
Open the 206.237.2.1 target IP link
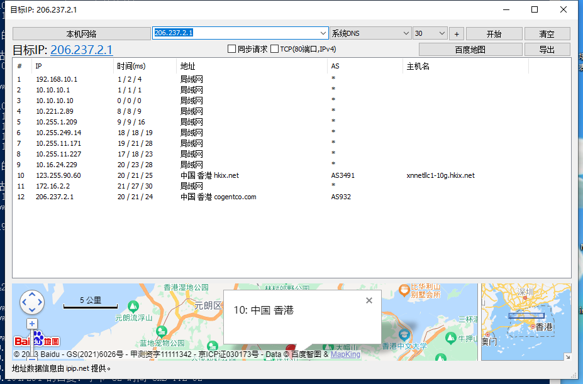82,50
